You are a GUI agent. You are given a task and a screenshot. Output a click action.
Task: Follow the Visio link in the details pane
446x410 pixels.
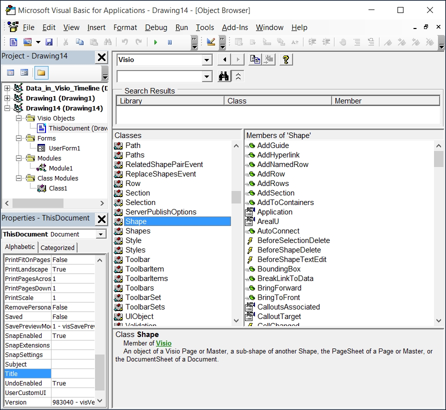click(164, 343)
